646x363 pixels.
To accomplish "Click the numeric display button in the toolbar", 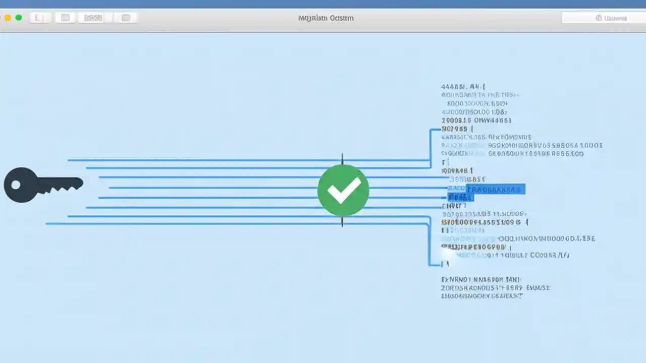I will point(93,17).
